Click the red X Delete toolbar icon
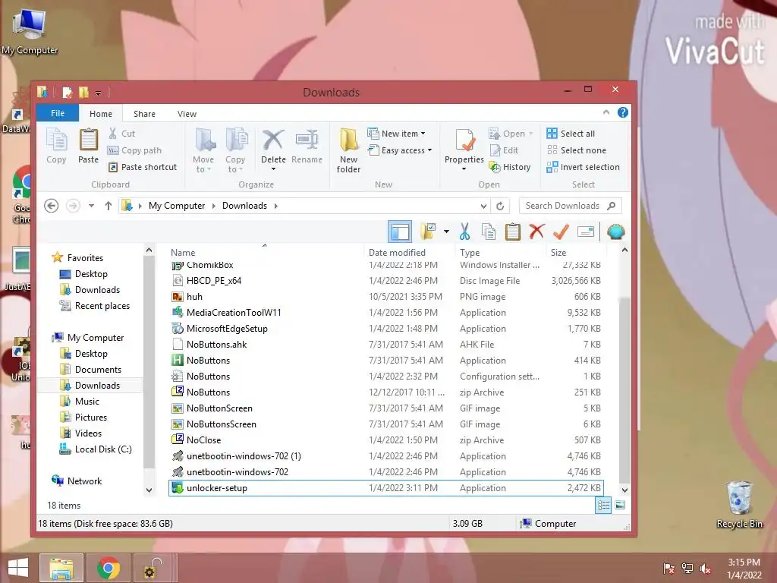The width and height of the screenshot is (777, 583). click(536, 231)
